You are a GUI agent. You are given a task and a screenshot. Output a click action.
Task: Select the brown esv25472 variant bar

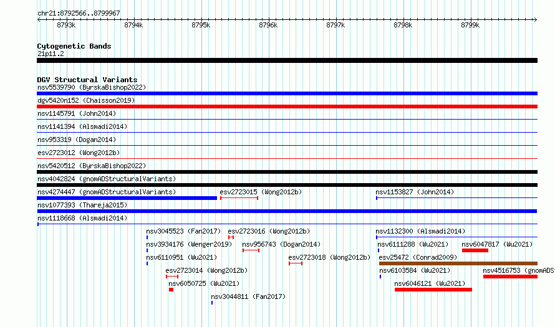[458, 263]
